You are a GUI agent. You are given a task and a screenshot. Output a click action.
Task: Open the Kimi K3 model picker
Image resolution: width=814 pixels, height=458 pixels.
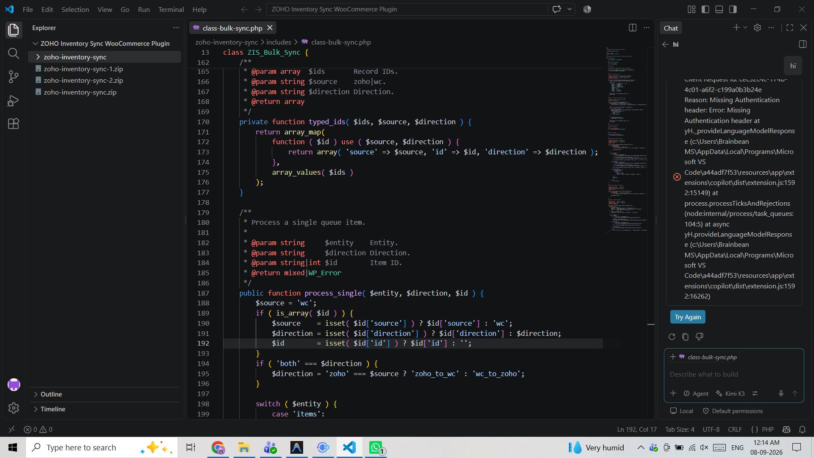pos(730,394)
